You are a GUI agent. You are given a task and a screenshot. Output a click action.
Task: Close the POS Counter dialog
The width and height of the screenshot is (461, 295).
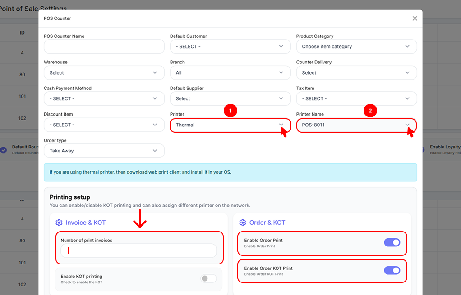(415, 18)
